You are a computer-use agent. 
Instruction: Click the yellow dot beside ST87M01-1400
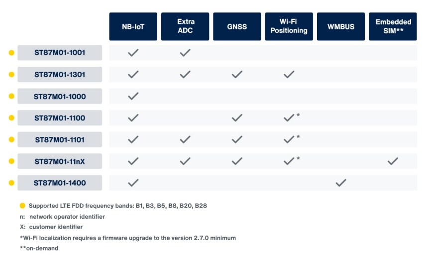tap(11, 183)
